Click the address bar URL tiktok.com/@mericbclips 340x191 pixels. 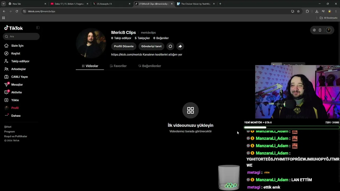pos(41,11)
